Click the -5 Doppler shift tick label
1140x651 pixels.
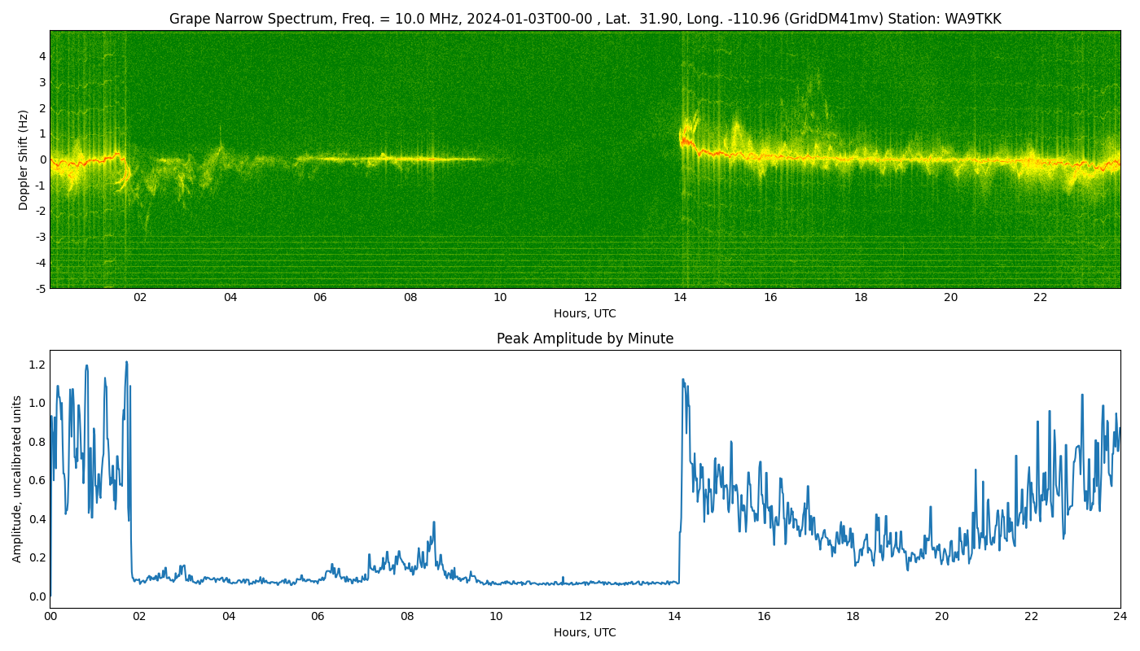(x=39, y=288)
